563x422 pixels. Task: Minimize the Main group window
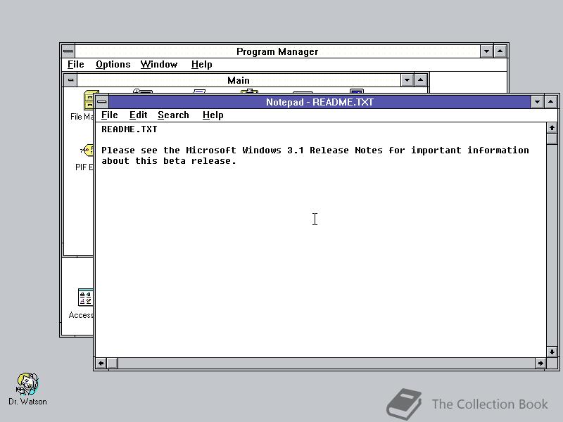(x=407, y=80)
